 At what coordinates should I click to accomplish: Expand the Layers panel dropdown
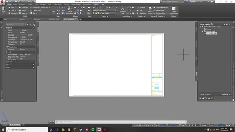tap(105, 16)
